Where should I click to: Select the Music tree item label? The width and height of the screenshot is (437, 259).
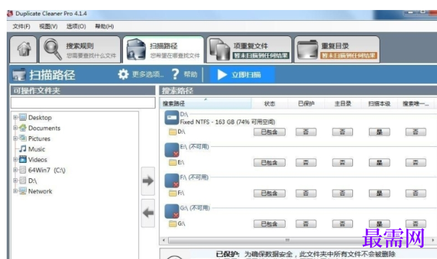pos(37,149)
